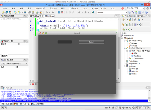Toggle the pin on the call stack panel
The height and width of the screenshot is (110, 151).
24,16
